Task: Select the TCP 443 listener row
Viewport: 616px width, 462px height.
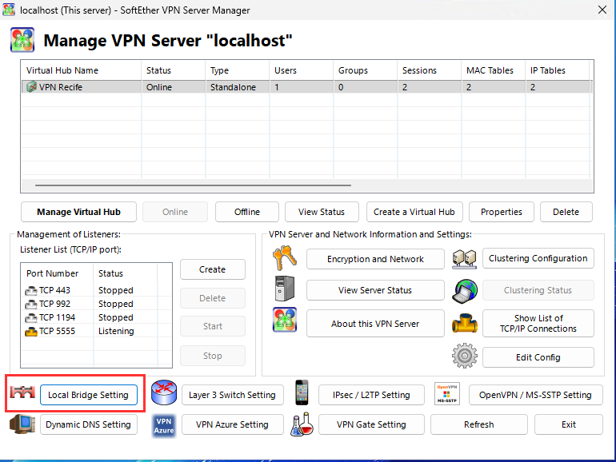Action: pos(96,290)
